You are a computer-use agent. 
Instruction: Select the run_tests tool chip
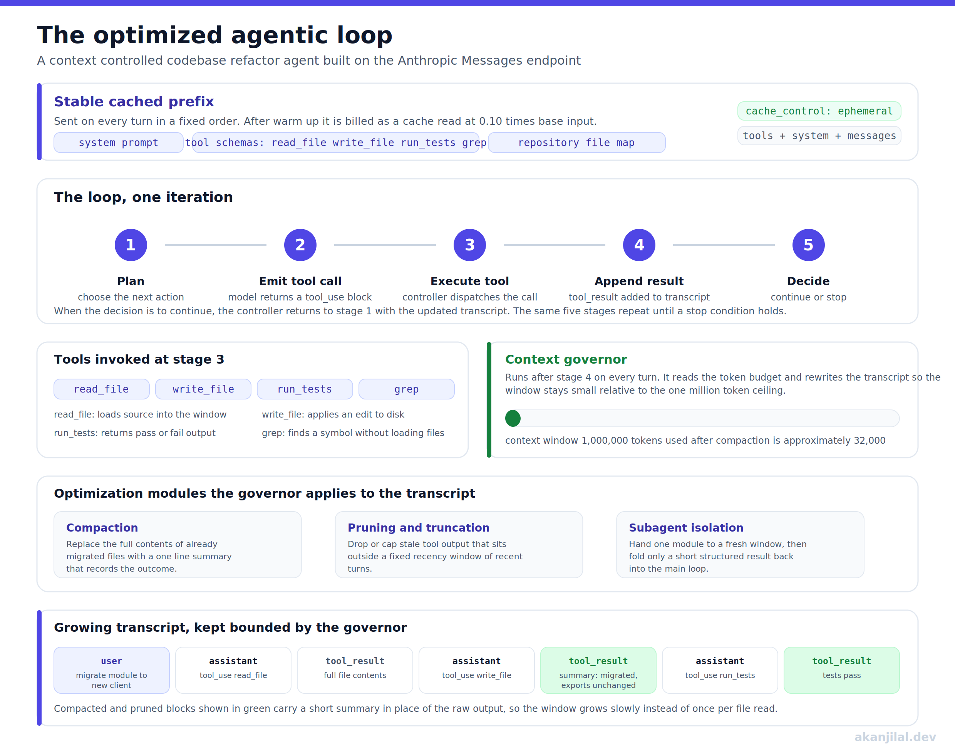pyautogui.click(x=305, y=389)
